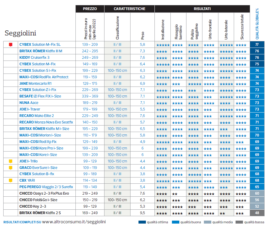The image size is (269, 228).
Task: Click the global quality score 70
Action: (257, 135)
